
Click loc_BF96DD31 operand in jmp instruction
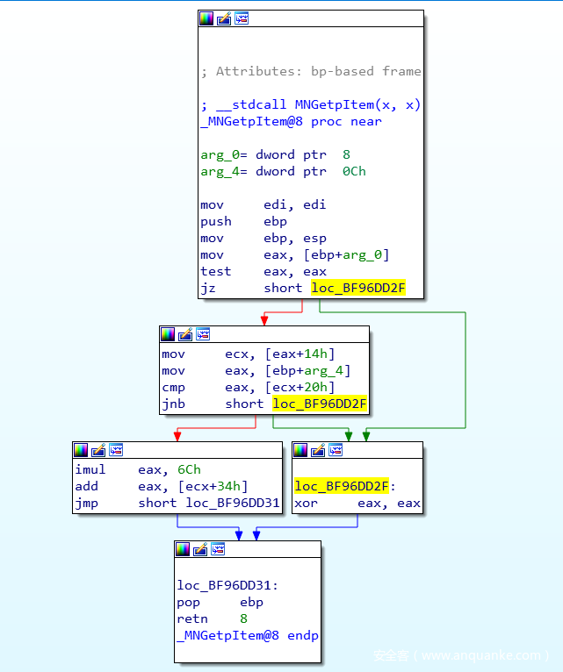(x=232, y=503)
